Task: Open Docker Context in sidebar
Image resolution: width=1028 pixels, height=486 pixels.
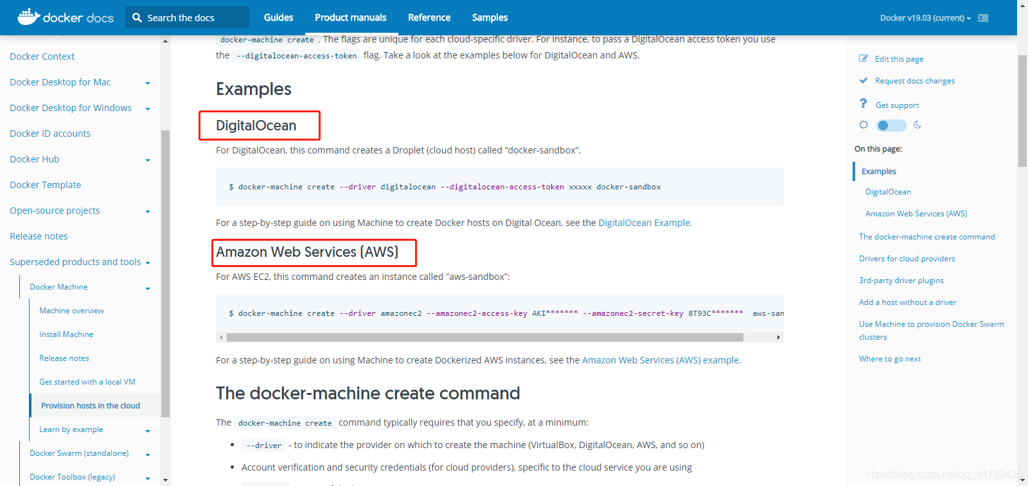Action: point(42,56)
